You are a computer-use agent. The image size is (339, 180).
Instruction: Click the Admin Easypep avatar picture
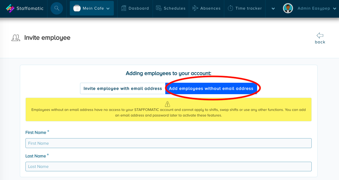[x=288, y=8]
